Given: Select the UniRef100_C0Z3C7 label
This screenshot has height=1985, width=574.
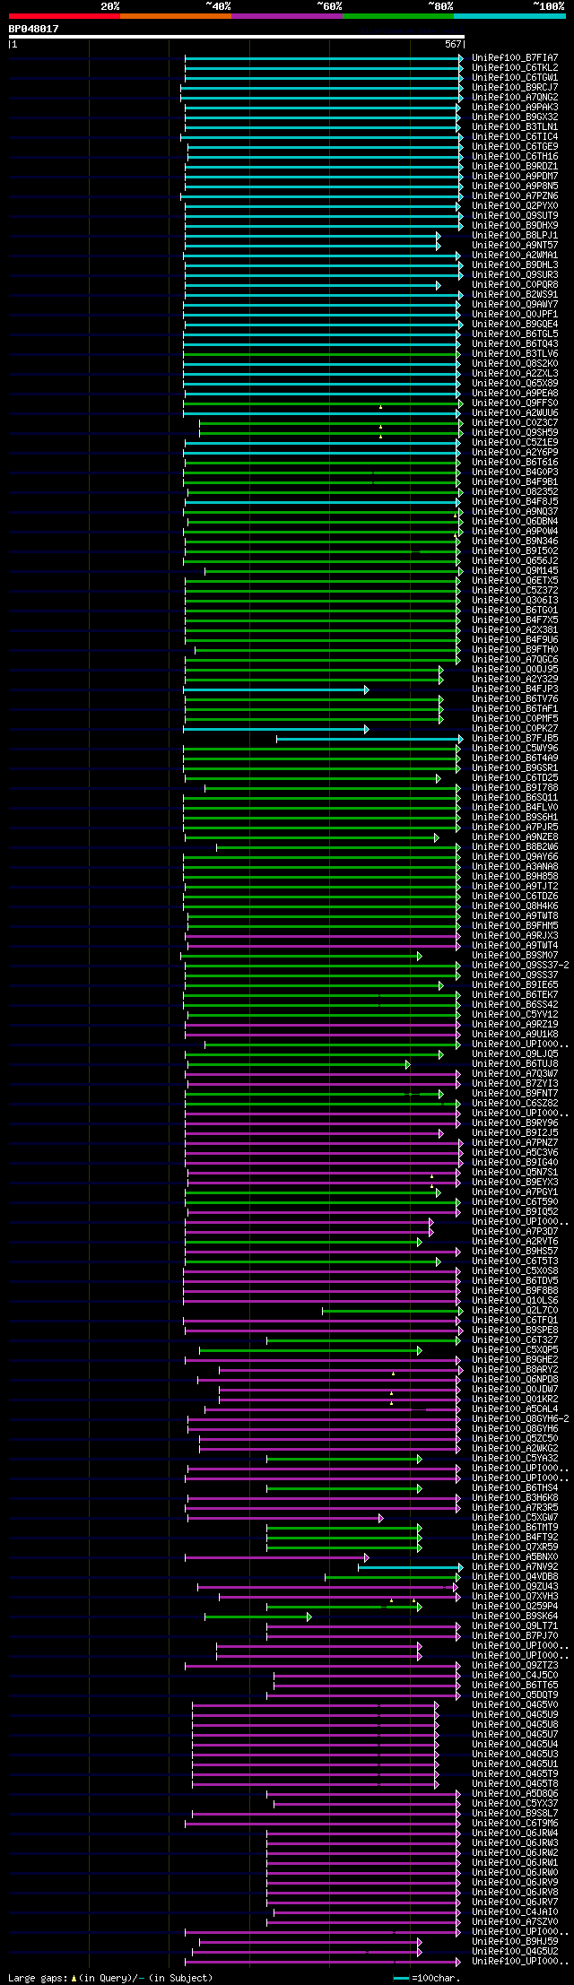Looking at the screenshot, I should click(515, 422).
